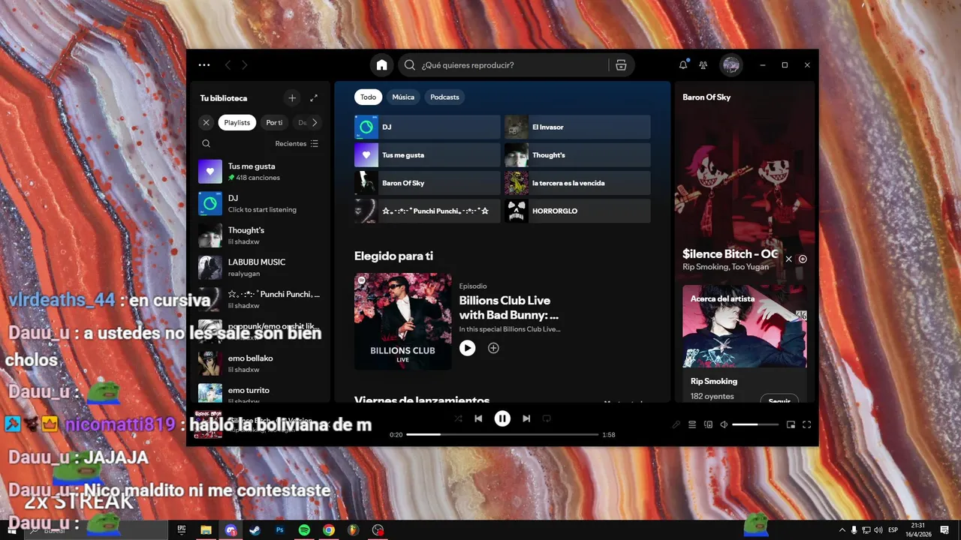Screen dimensions: 961x540
Task: Open Connect to a device
Action: (x=708, y=424)
